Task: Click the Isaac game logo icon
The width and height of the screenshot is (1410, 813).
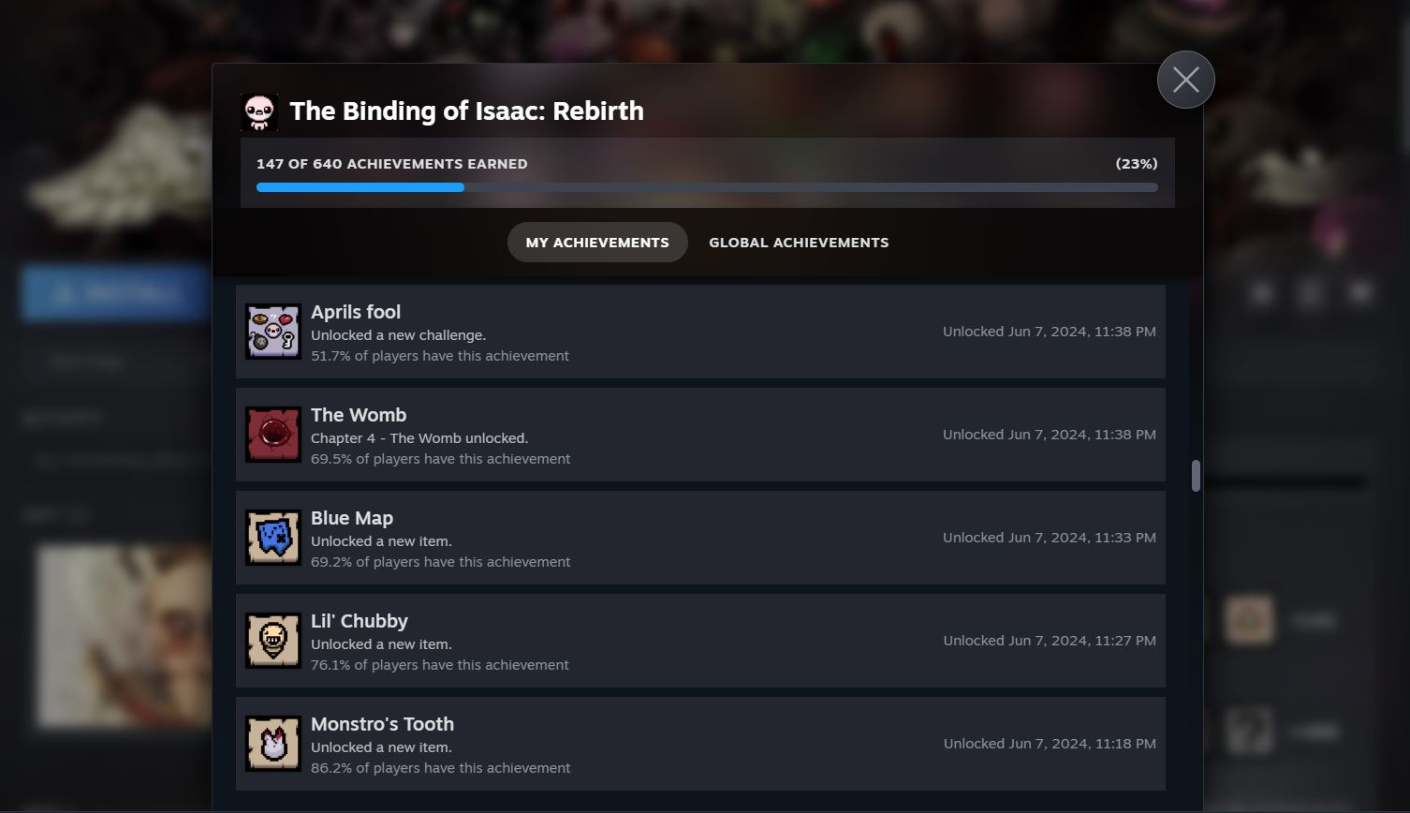Action: tap(259, 111)
